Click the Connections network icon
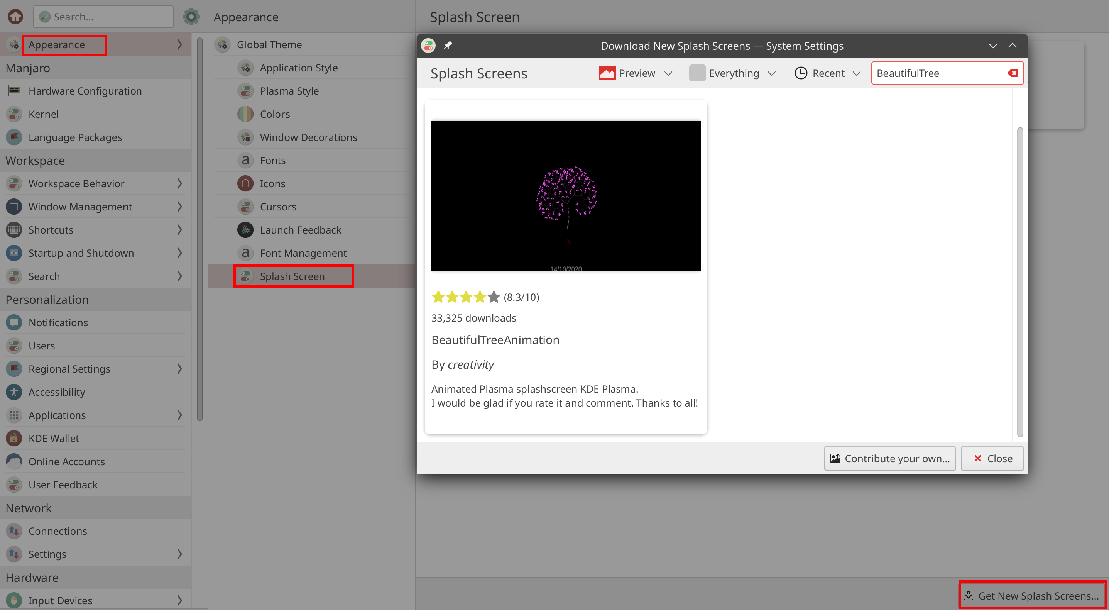The image size is (1109, 610). click(14, 531)
